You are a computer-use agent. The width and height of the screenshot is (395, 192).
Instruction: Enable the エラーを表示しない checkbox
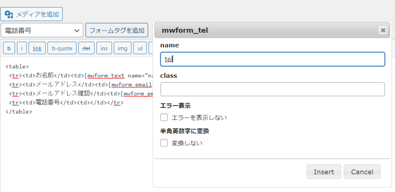tap(164, 117)
